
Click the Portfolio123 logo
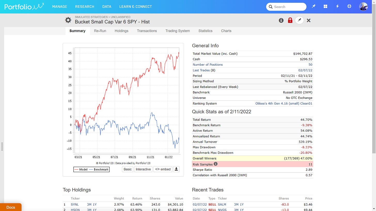[24, 6]
